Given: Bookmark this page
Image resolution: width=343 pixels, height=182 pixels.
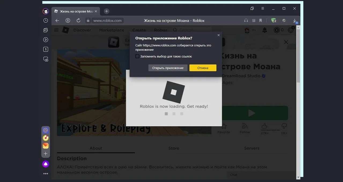Looking at the screenshot, I should click(x=260, y=21).
